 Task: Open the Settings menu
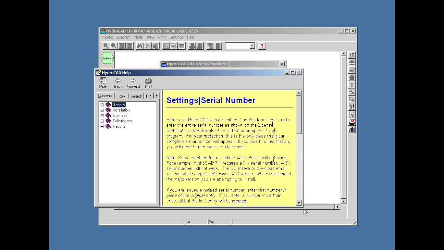point(176,37)
